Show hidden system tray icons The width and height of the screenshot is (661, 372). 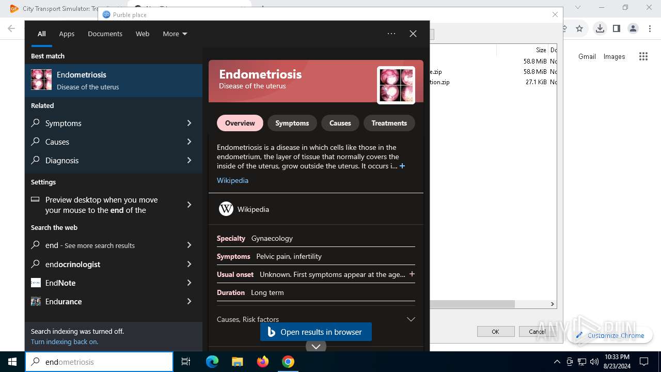(x=557, y=362)
